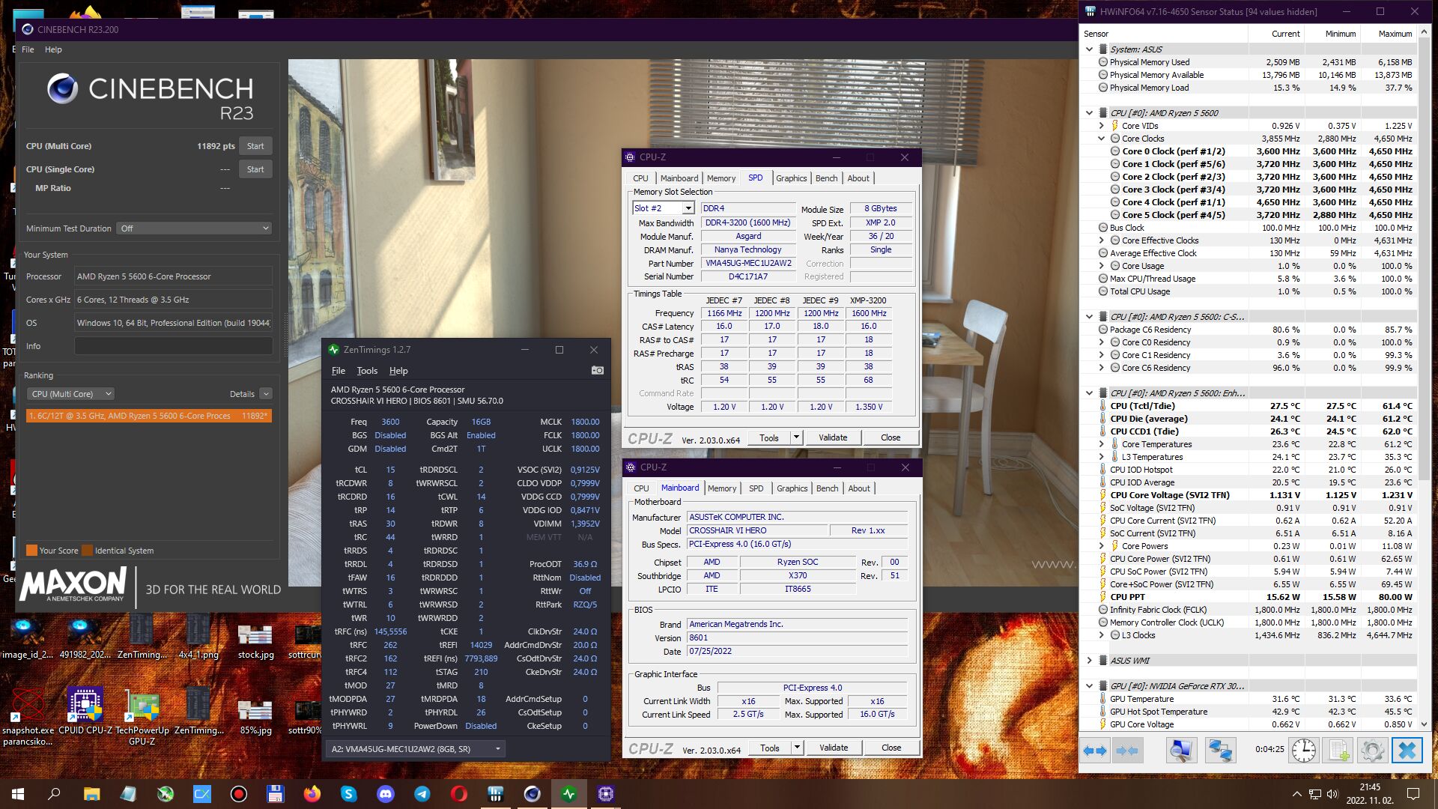Open ZenTimings module selector A2 dropdown
The width and height of the screenshot is (1438, 809).
(x=416, y=749)
